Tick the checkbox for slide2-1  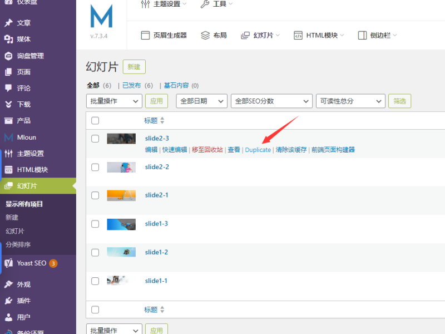pyautogui.click(x=95, y=195)
